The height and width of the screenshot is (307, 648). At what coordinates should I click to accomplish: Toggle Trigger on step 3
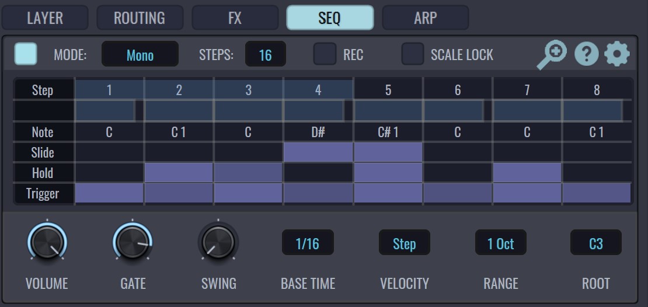pyautogui.click(x=248, y=193)
